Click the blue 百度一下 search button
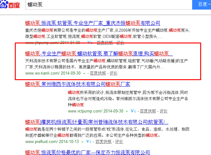 point(202,5)
